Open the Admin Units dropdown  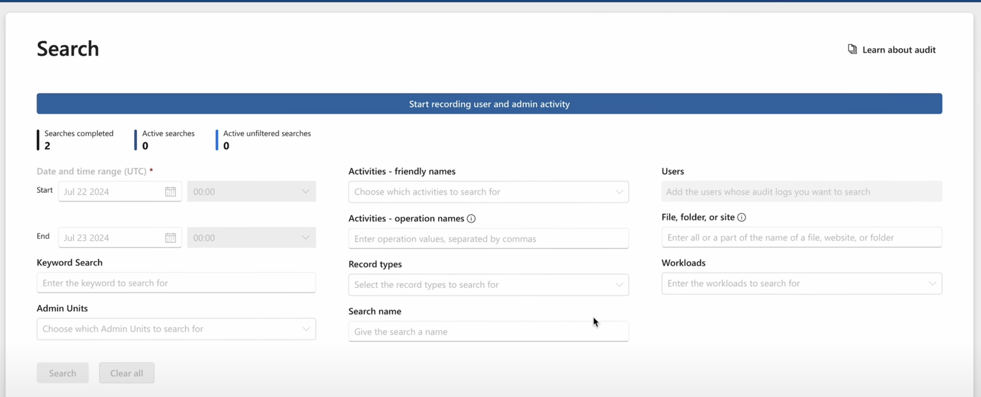(x=176, y=329)
